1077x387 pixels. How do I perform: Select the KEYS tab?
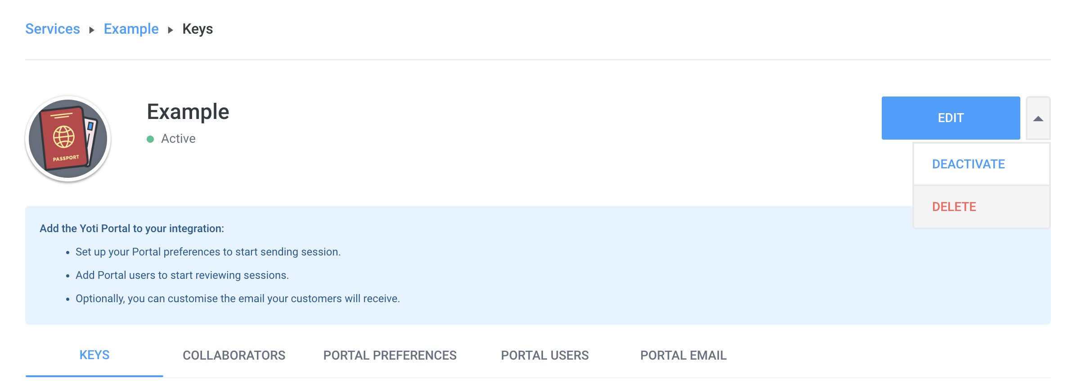coord(94,355)
